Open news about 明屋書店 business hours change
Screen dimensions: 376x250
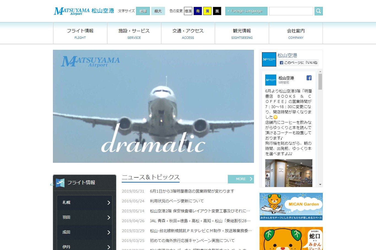192,191
